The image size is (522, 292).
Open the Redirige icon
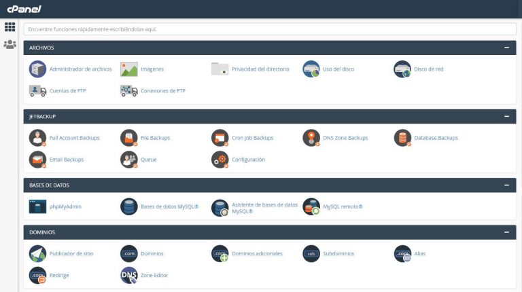click(37, 276)
